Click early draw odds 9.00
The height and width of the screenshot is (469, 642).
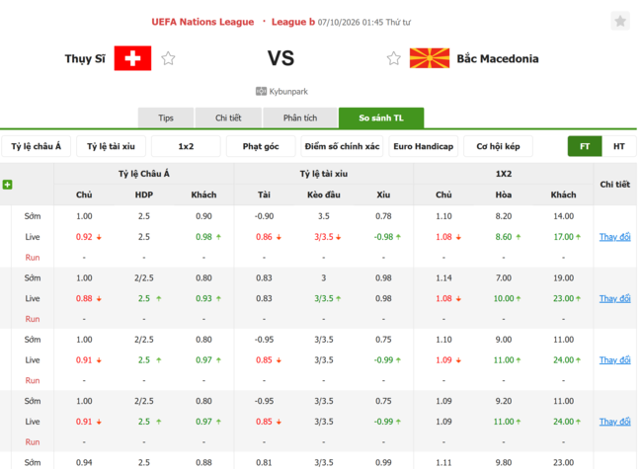[x=504, y=340]
